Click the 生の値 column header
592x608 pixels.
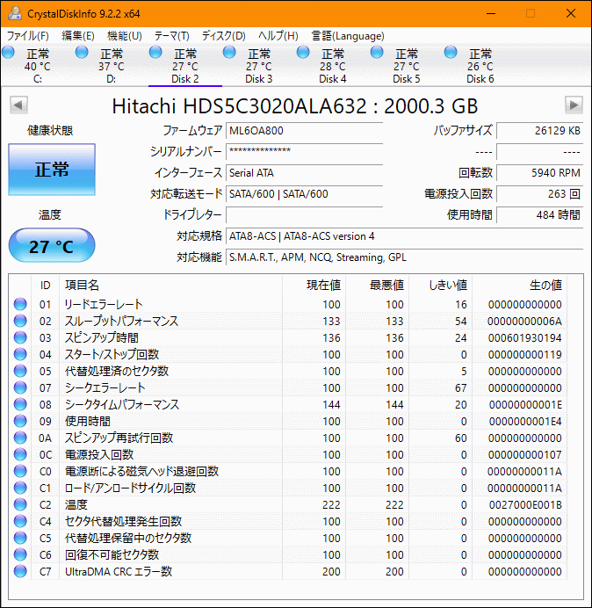point(545,286)
